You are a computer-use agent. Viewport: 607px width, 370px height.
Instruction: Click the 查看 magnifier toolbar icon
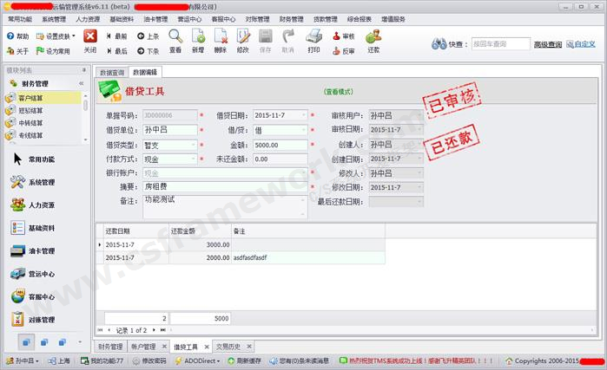[175, 40]
